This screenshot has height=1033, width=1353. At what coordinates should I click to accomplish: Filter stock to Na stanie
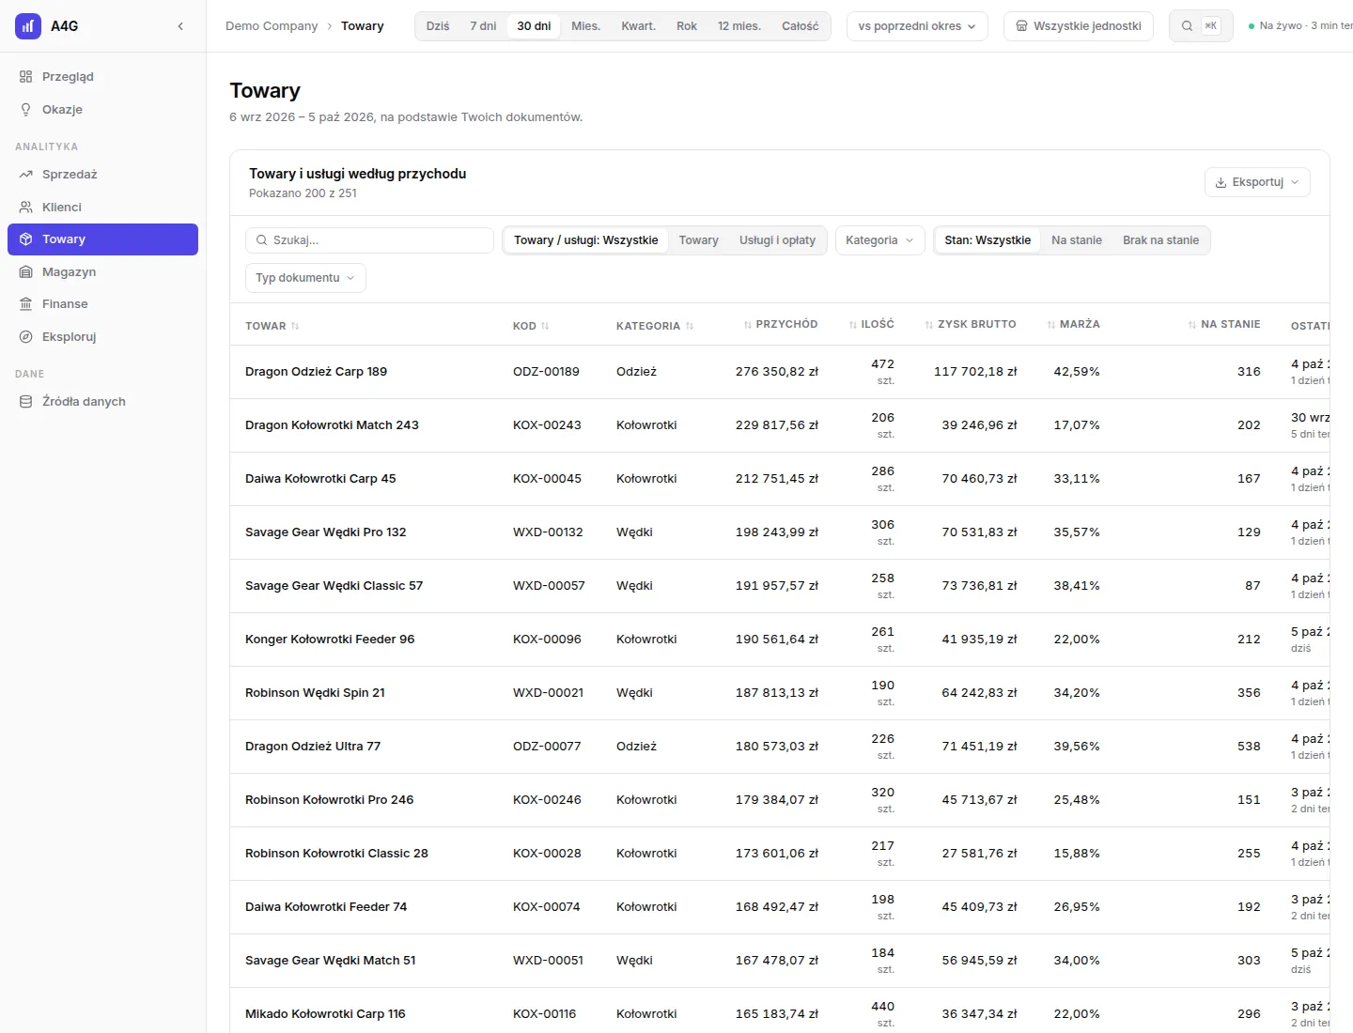1077,240
